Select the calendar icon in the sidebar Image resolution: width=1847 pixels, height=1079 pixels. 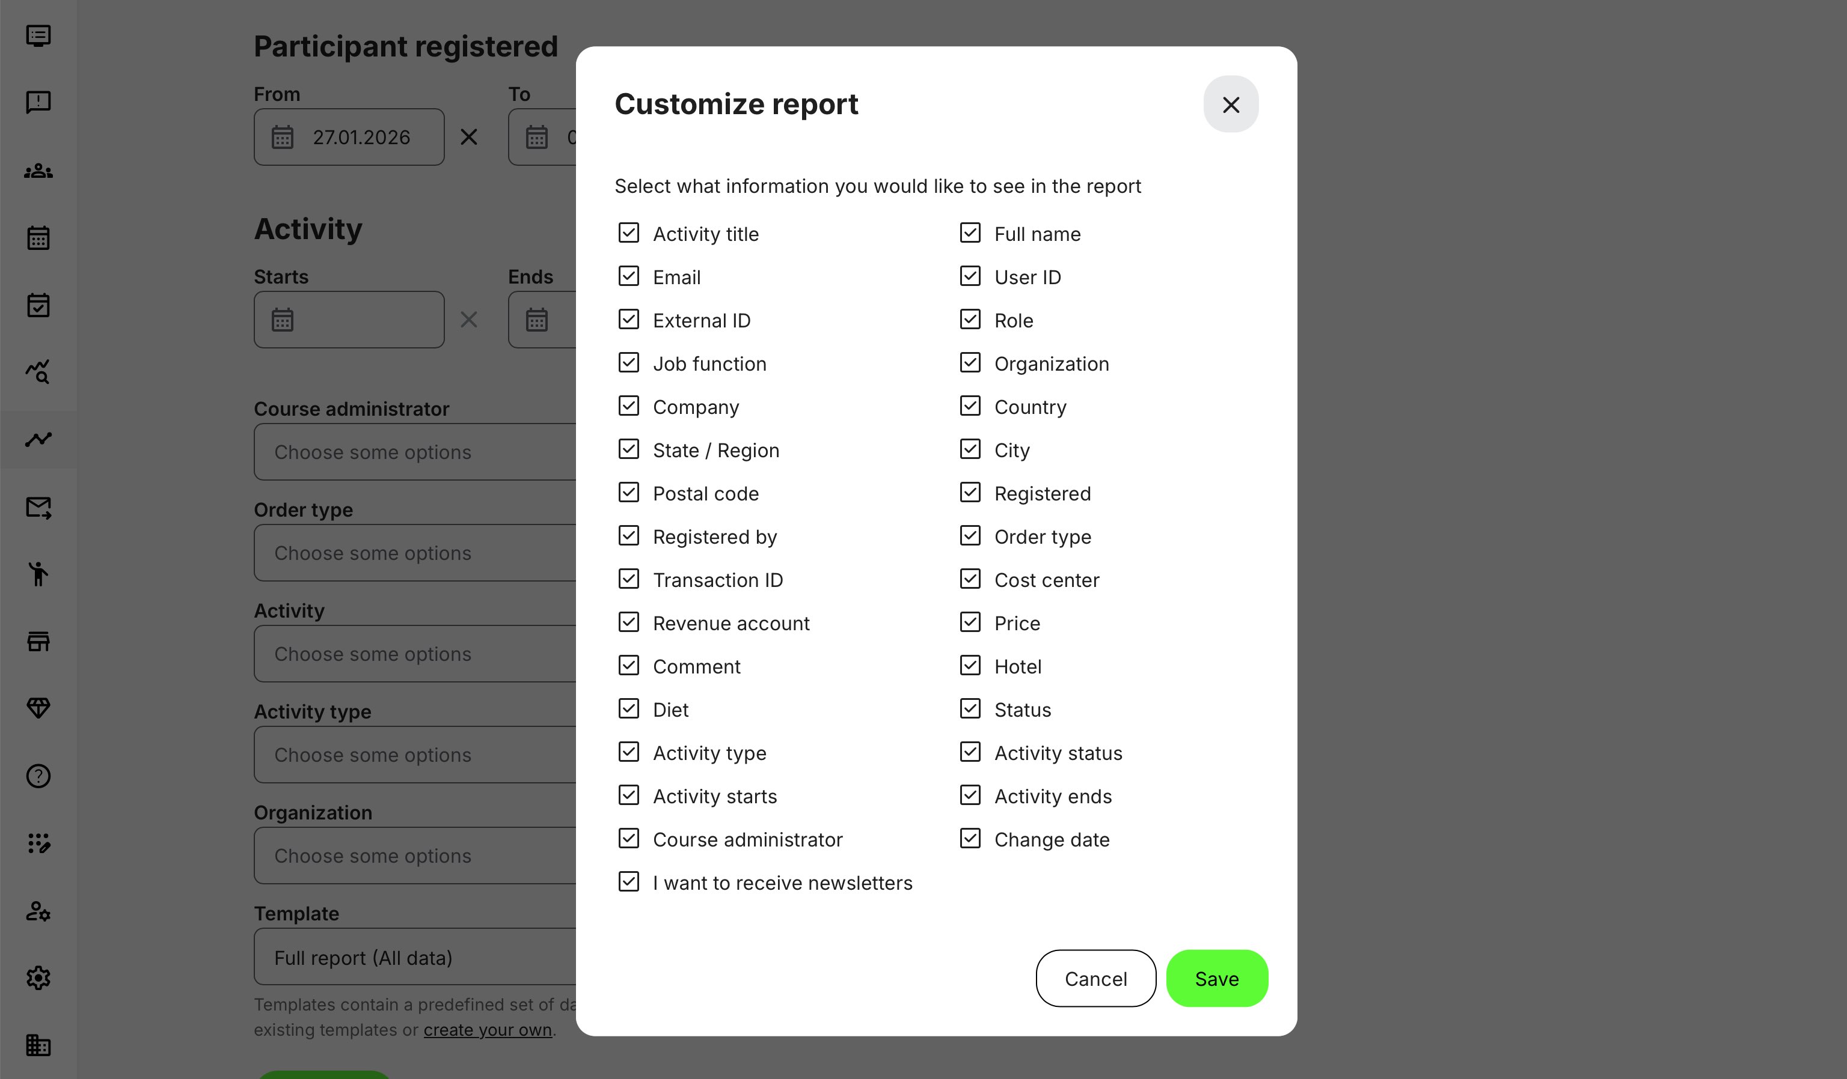[x=38, y=237]
